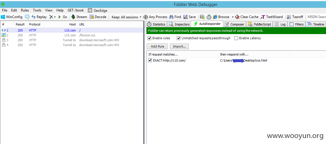Open the Help menu
This screenshot has height=144, width=326.
tap(60, 10)
